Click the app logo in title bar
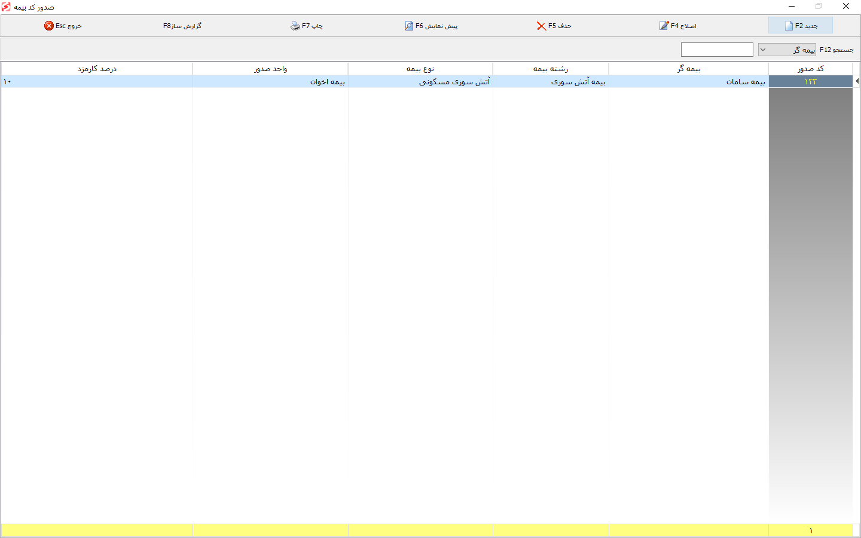The width and height of the screenshot is (861, 538). 7,7
